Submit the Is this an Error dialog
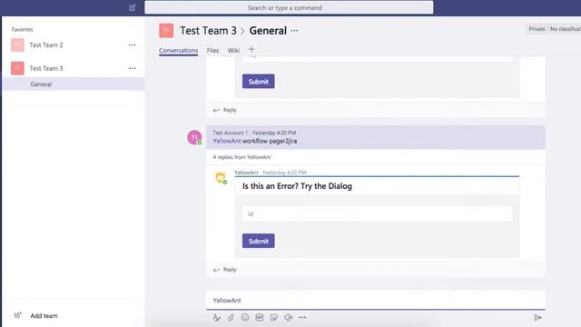The image size is (581, 327). (x=258, y=241)
